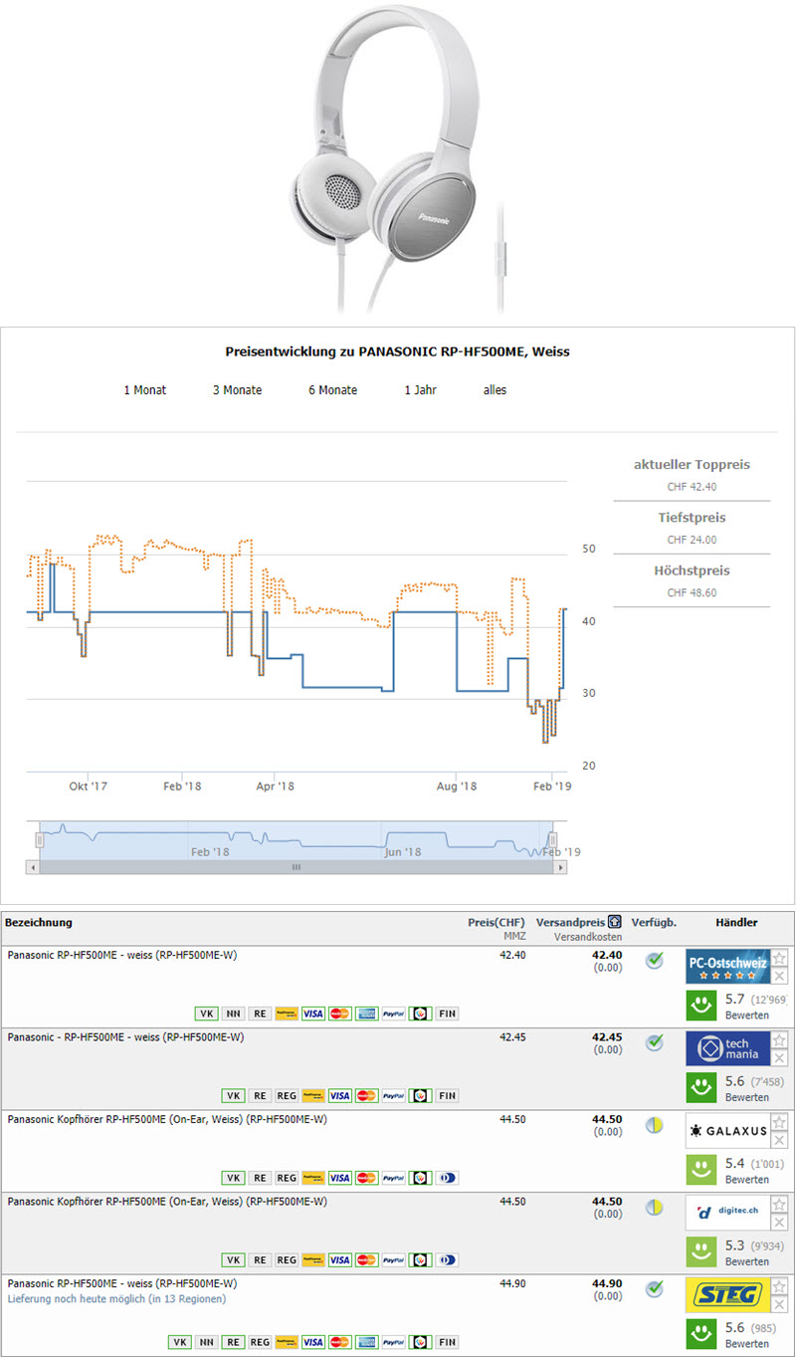Image resolution: width=796 pixels, height=1357 pixels.
Task: Click the left handle of chart range navigator
Action: pos(40,840)
